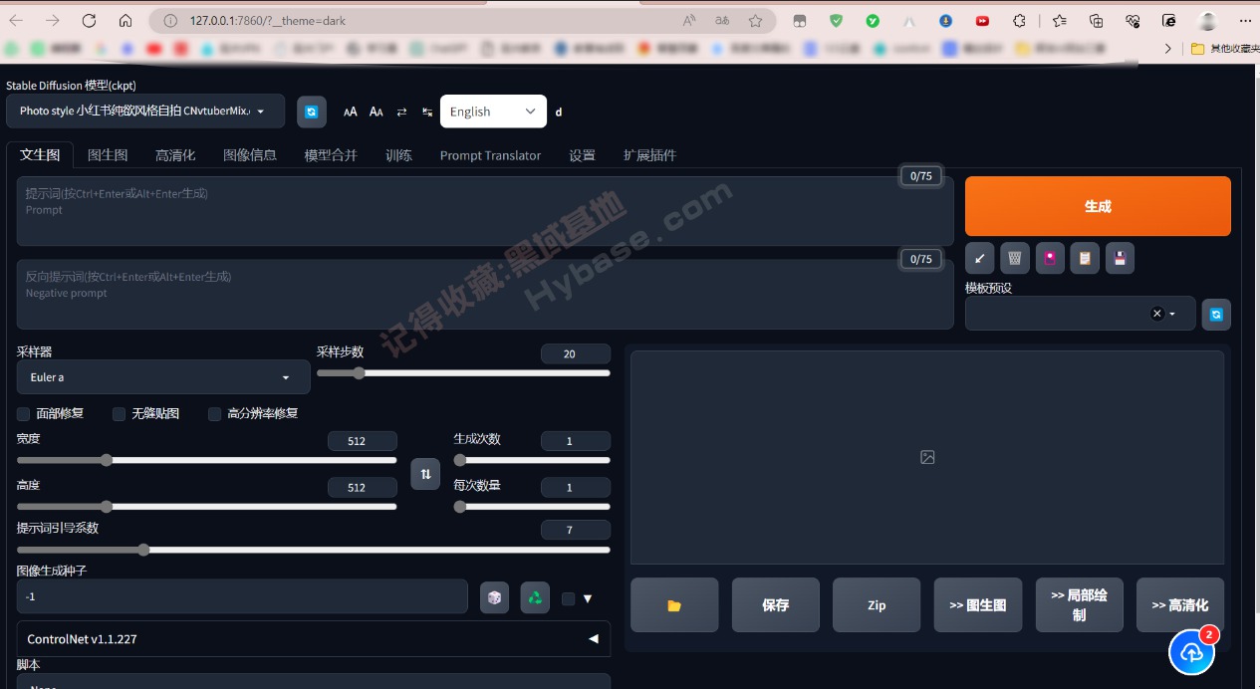
Task: Click the second AA font size icon
Action: 377,112
